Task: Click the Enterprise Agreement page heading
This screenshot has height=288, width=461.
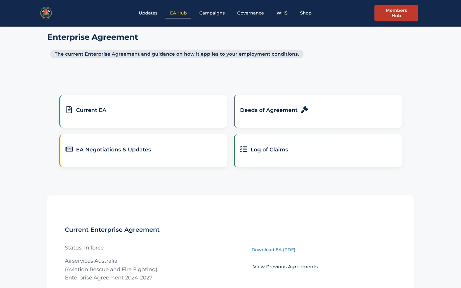Action: [93, 37]
